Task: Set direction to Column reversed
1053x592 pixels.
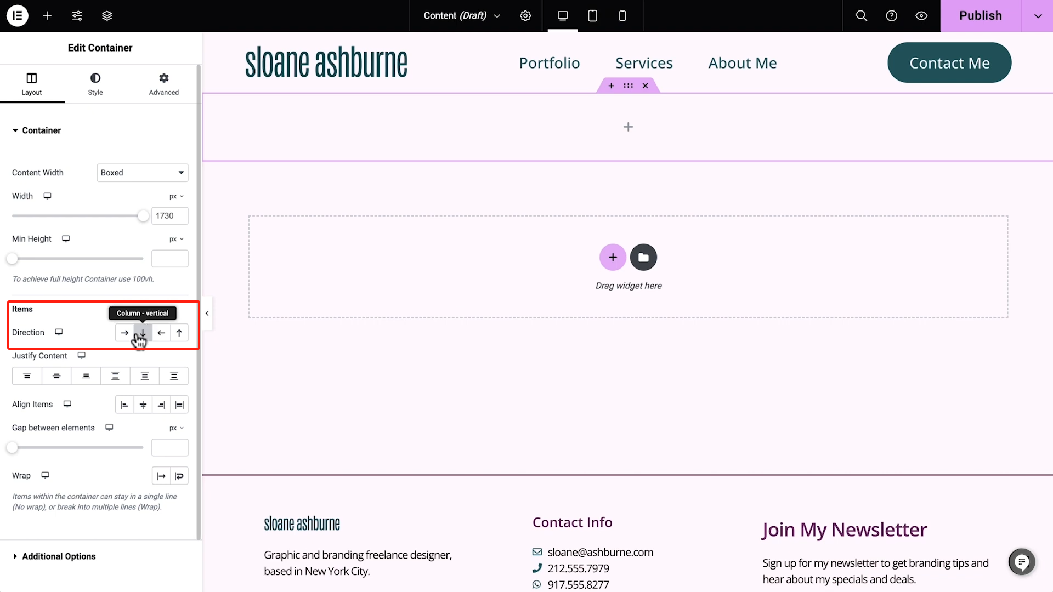Action: [x=179, y=333]
